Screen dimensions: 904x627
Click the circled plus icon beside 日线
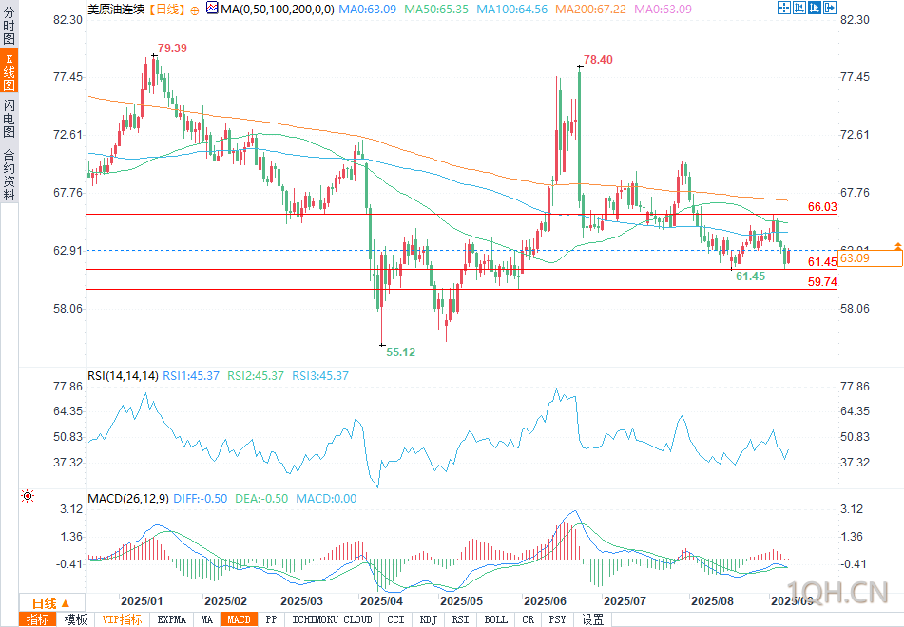pos(195,9)
